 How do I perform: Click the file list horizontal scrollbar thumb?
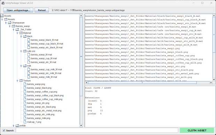pos(142,83)
